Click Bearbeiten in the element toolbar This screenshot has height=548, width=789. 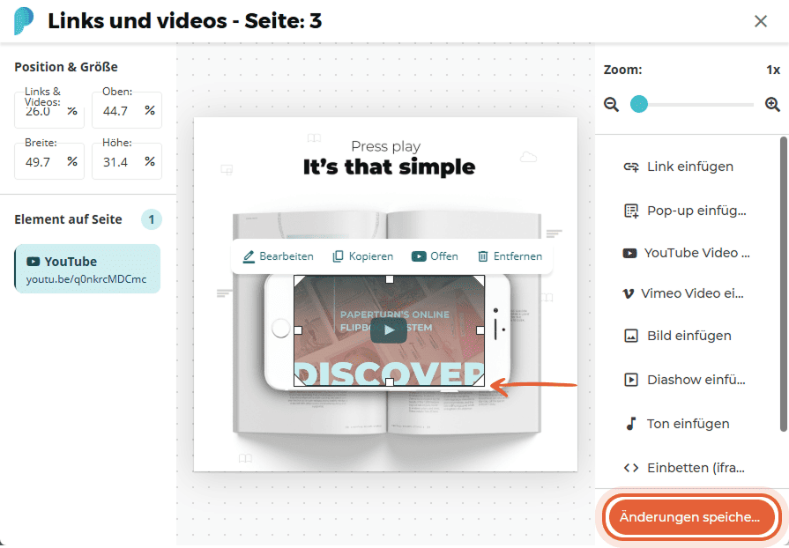[x=278, y=256]
